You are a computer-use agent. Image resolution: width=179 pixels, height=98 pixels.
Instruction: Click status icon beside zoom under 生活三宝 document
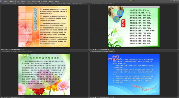coord(96,50)
